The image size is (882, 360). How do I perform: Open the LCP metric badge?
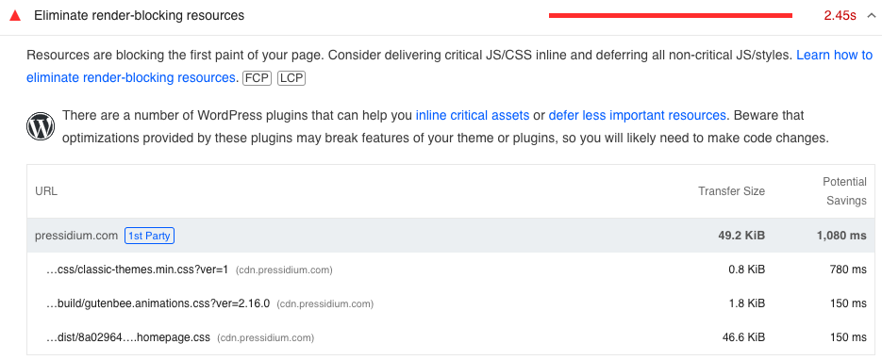[291, 78]
